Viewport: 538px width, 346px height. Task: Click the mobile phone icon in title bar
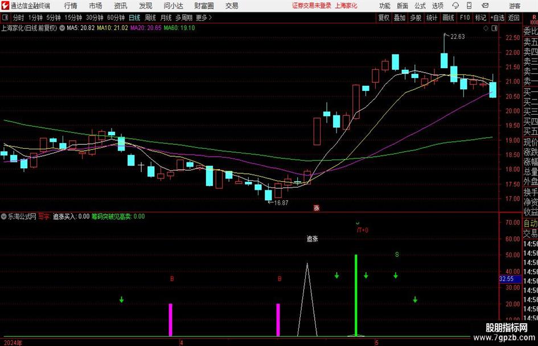point(469,6)
